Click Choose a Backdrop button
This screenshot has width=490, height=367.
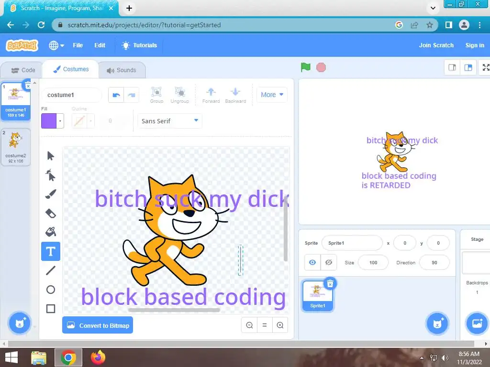click(477, 323)
